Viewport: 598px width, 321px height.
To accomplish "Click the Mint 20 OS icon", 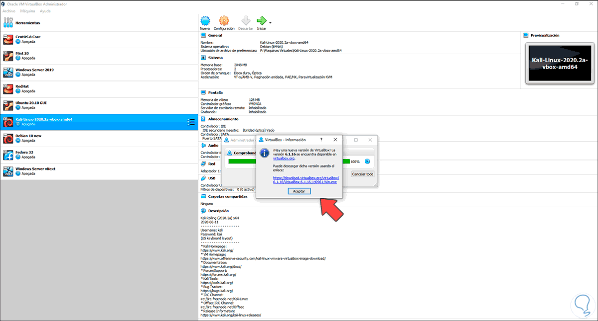I will [x=7, y=56].
